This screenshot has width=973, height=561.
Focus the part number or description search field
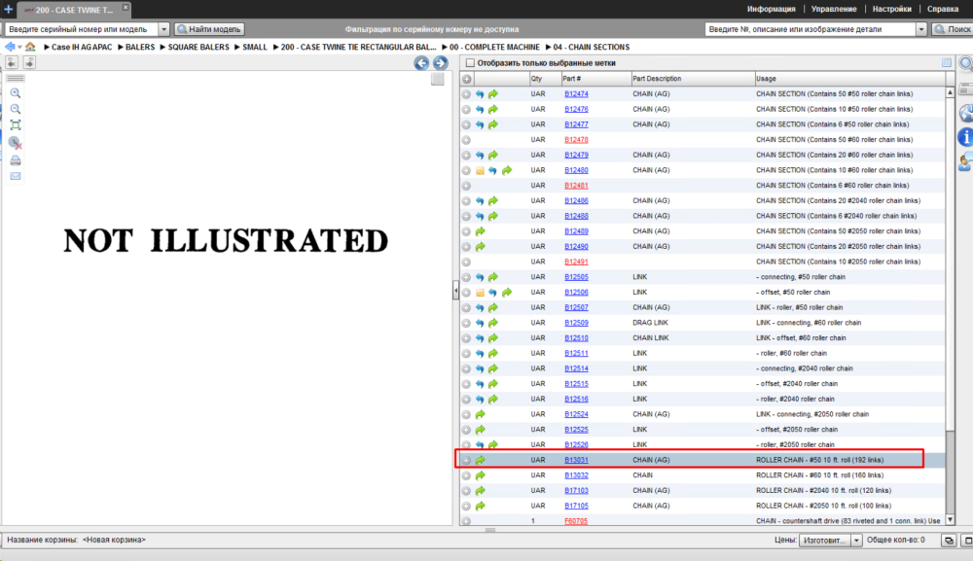pos(811,29)
